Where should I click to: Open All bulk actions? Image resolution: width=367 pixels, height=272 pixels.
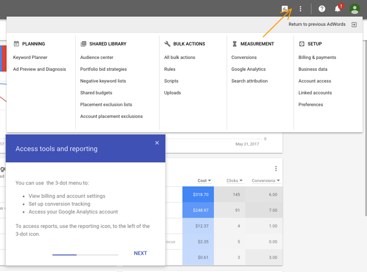click(x=180, y=57)
